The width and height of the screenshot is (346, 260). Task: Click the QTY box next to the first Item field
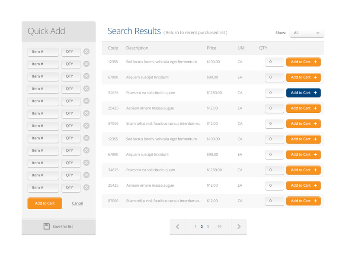(70, 52)
